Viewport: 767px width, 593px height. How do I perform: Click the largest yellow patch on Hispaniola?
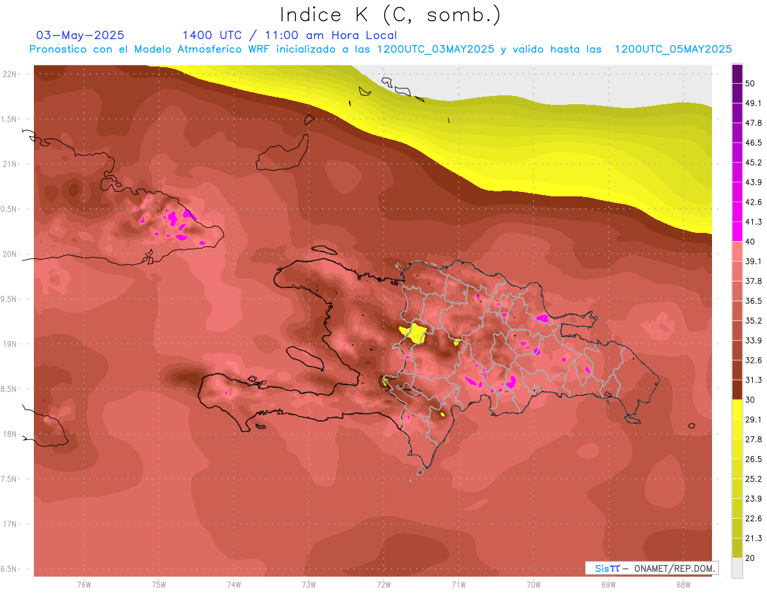416,333
